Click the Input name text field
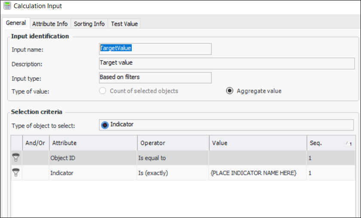The width and height of the screenshot is (361, 218). [x=155, y=48]
